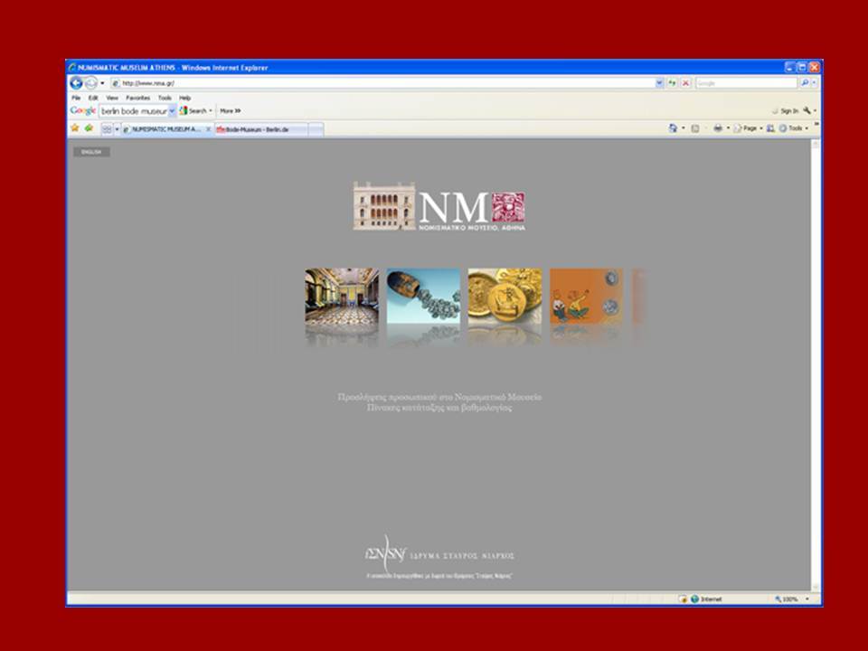Image resolution: width=868 pixels, height=651 pixels.
Task: Refresh the page with the green arrows icon
Action: point(672,83)
